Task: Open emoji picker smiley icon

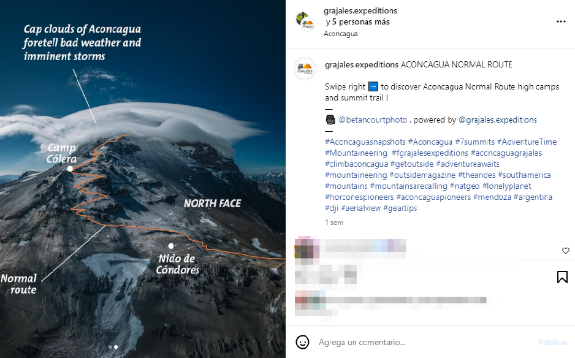Action: 302,342
